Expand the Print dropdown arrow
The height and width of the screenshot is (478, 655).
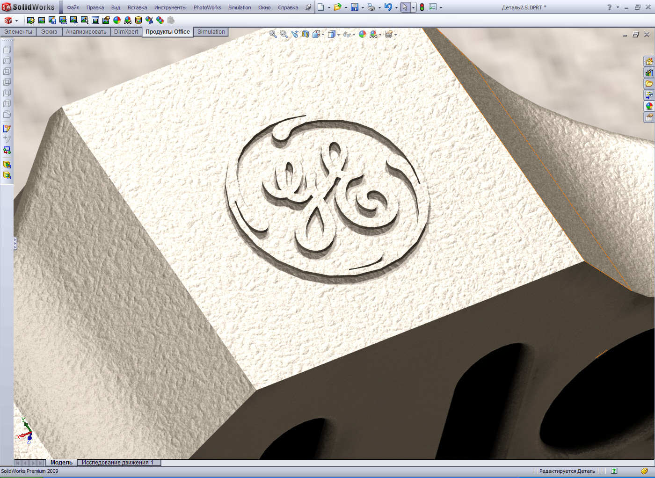coord(379,7)
